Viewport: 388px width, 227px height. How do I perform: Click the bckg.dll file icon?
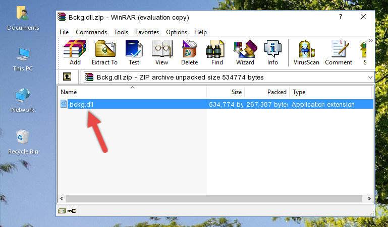(x=64, y=104)
